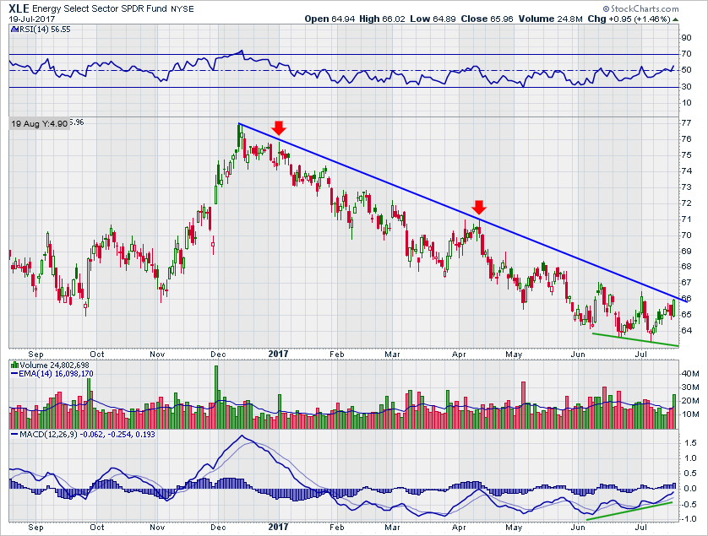708x536 pixels.
Task: Click the tallest green volume bar in December
Action: [215, 397]
